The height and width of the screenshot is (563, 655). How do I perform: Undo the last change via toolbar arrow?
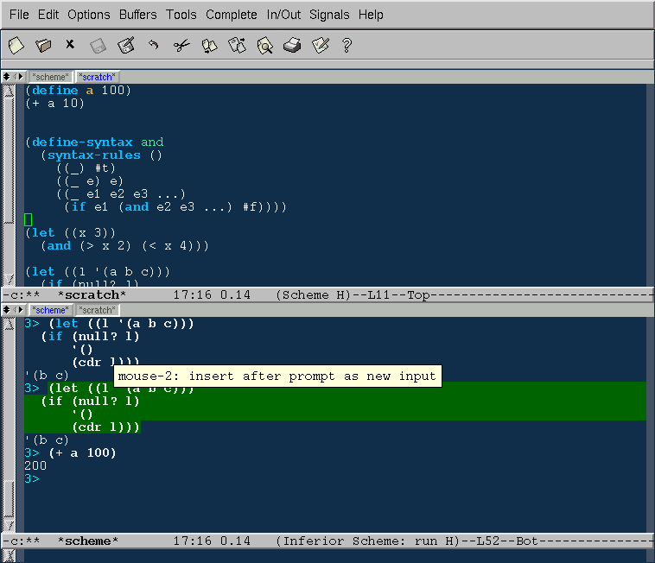[154, 45]
